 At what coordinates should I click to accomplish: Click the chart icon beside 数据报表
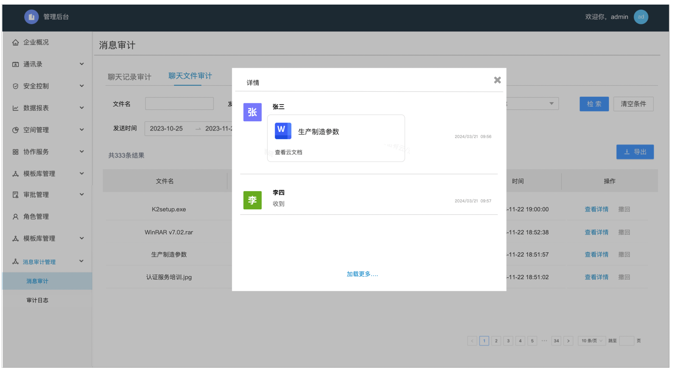click(x=16, y=108)
